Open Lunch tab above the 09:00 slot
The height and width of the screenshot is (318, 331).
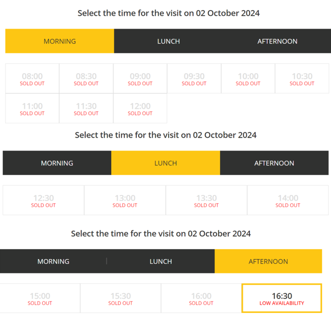pos(168,41)
